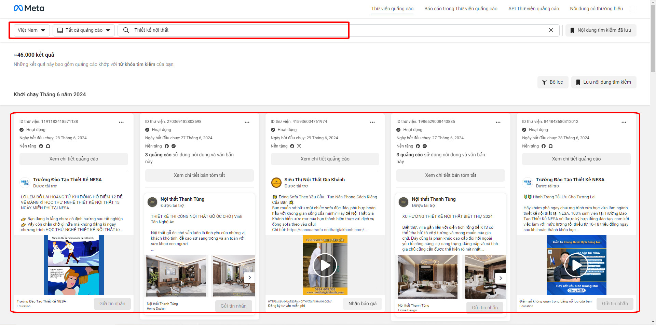Click Siêu Thị Nội Thất Gia Khánh avatar

pos(276,183)
